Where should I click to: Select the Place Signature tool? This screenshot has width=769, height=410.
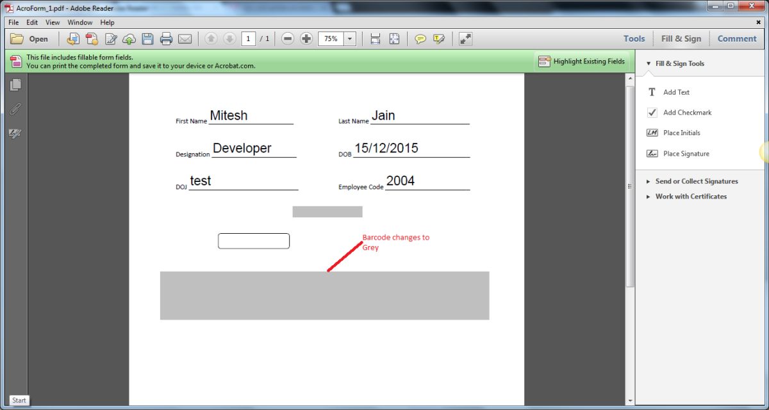[678, 154]
